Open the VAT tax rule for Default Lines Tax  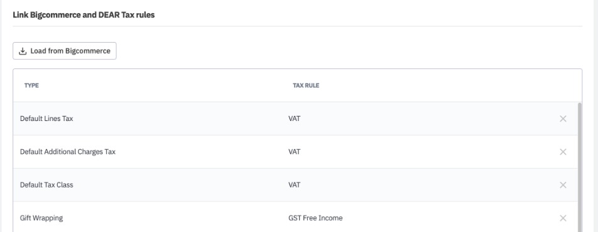point(294,119)
